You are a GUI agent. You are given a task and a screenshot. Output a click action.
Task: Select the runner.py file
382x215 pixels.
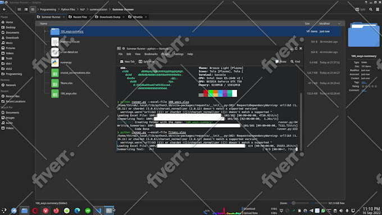coord(66,62)
